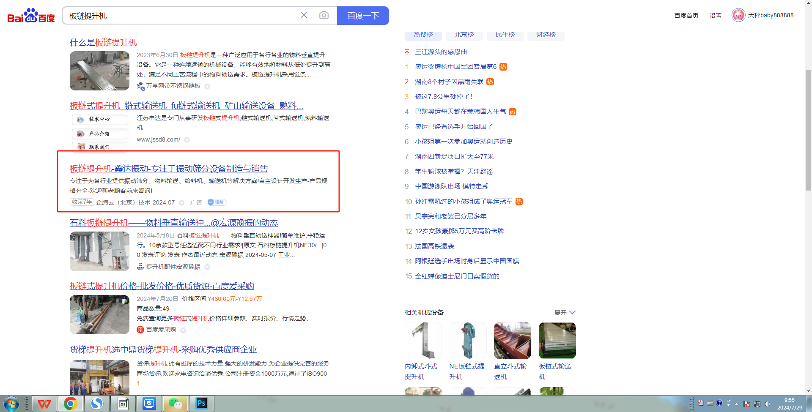Viewport: 812px width, 412px height.
Task: Open the dropdown beside 万亨网带不锈钢链板
Action: click(207, 86)
